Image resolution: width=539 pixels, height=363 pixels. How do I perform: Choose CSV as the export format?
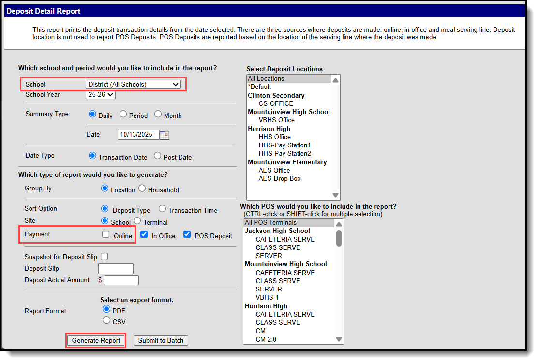(107, 319)
